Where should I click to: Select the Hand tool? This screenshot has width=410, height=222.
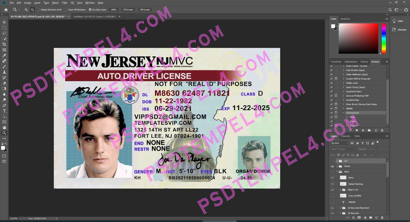[x=4, y=127]
